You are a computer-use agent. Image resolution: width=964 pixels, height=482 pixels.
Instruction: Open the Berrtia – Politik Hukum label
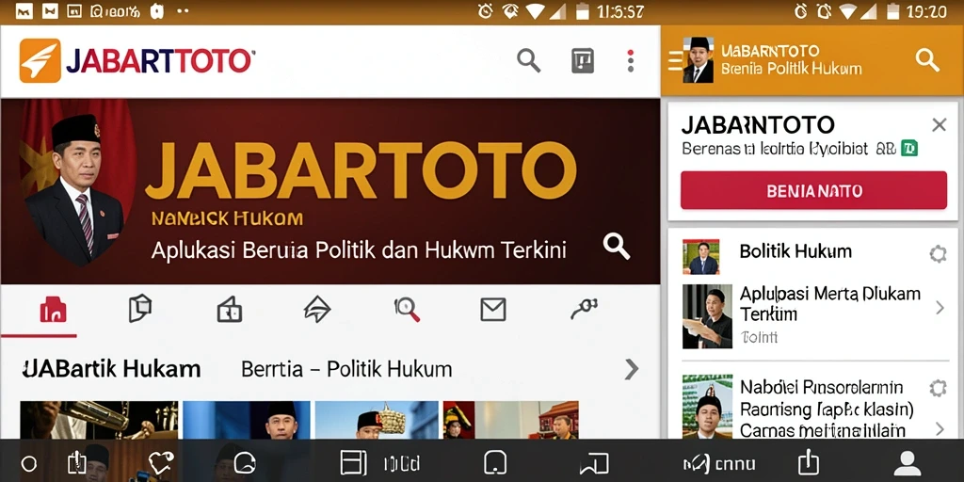[x=346, y=369]
